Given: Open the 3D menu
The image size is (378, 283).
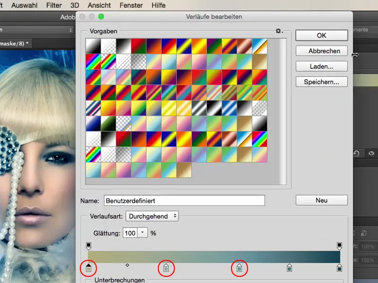Looking at the screenshot, I should click(x=75, y=5).
